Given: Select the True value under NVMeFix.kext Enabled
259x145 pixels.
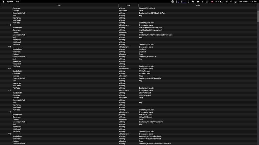Looking at the screenshot, I should click(141, 76).
